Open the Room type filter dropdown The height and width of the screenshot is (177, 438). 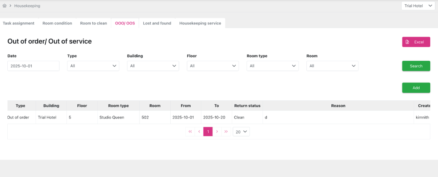pyautogui.click(x=272, y=66)
